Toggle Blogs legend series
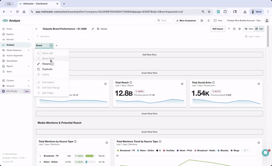Image resolution: width=272 pixels, height=166 pixels. coord(235,151)
